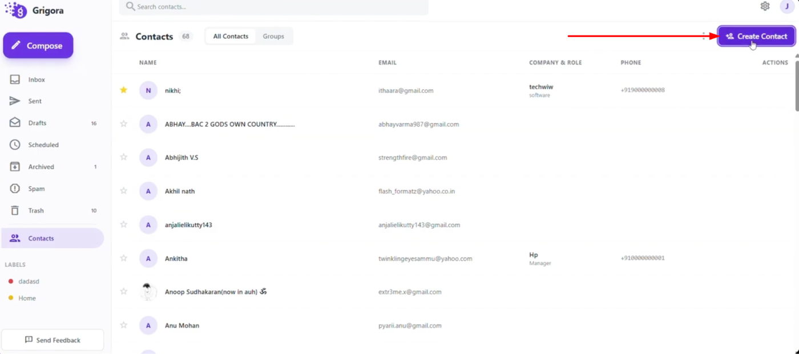This screenshot has width=799, height=354.
Task: Click the Send Feedback flag icon
Action: click(29, 340)
